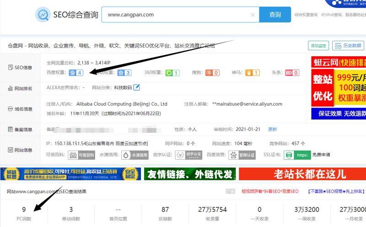Click the 收录量 value 27万5754

pyautogui.click(x=212, y=210)
